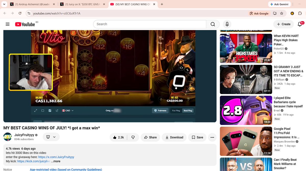Open the Chrome extensions puzzle icon
The width and height of the screenshot is (306, 171).
(300, 13)
